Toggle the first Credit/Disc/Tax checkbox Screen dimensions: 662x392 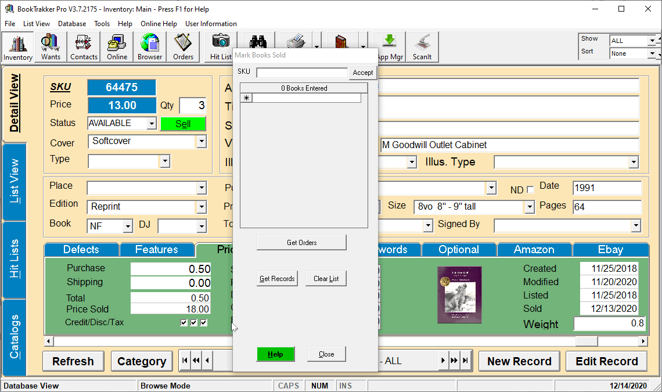point(184,323)
